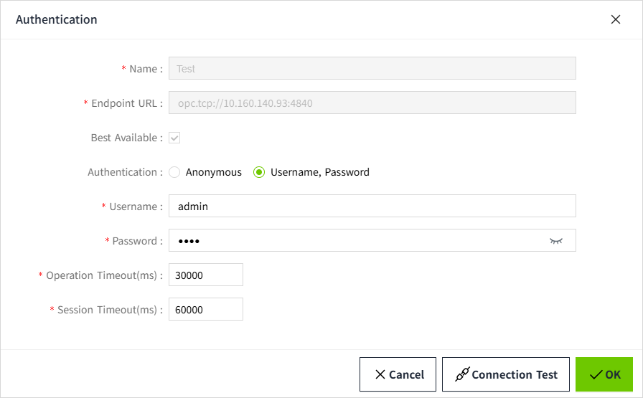This screenshot has height=398, width=643.
Task: Reveal the password using the eye icon
Action: point(555,241)
